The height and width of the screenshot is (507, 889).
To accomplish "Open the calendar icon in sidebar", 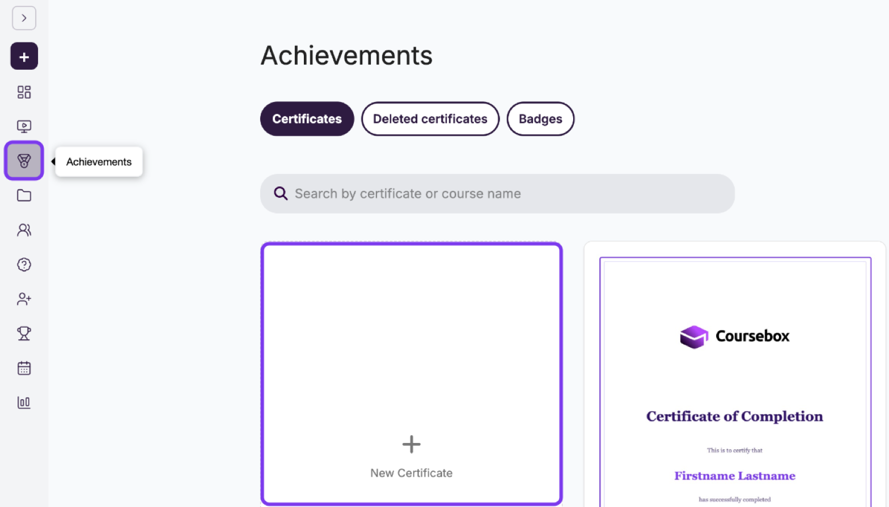I will (24, 368).
